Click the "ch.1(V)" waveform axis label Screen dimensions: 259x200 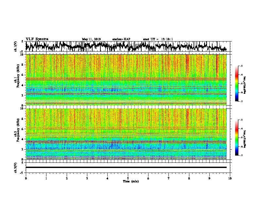(16, 46)
